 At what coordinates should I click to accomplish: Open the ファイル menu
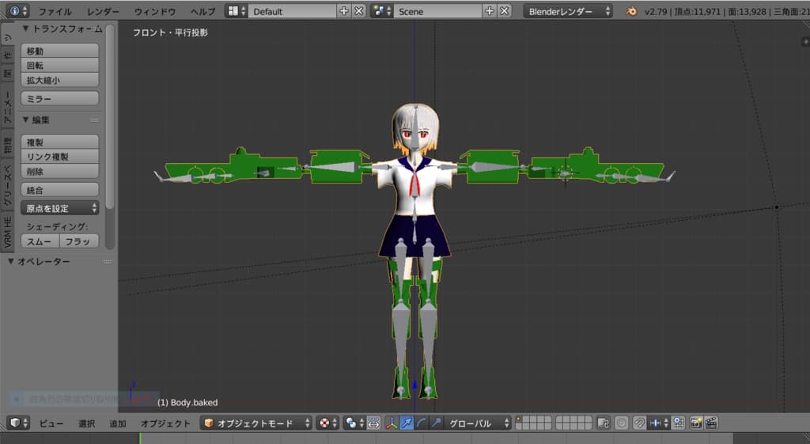[55, 12]
